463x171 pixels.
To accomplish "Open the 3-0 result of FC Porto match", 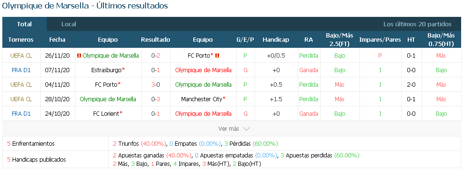I will (155, 85).
